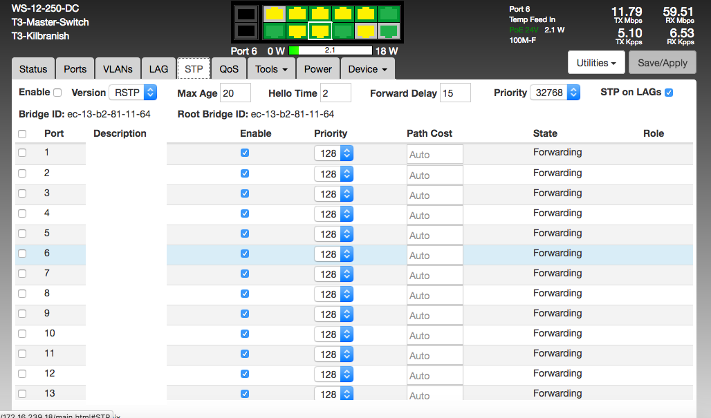This screenshot has height=418, width=711.
Task: Enable the global STP Enable checkbox
Action: 57,93
